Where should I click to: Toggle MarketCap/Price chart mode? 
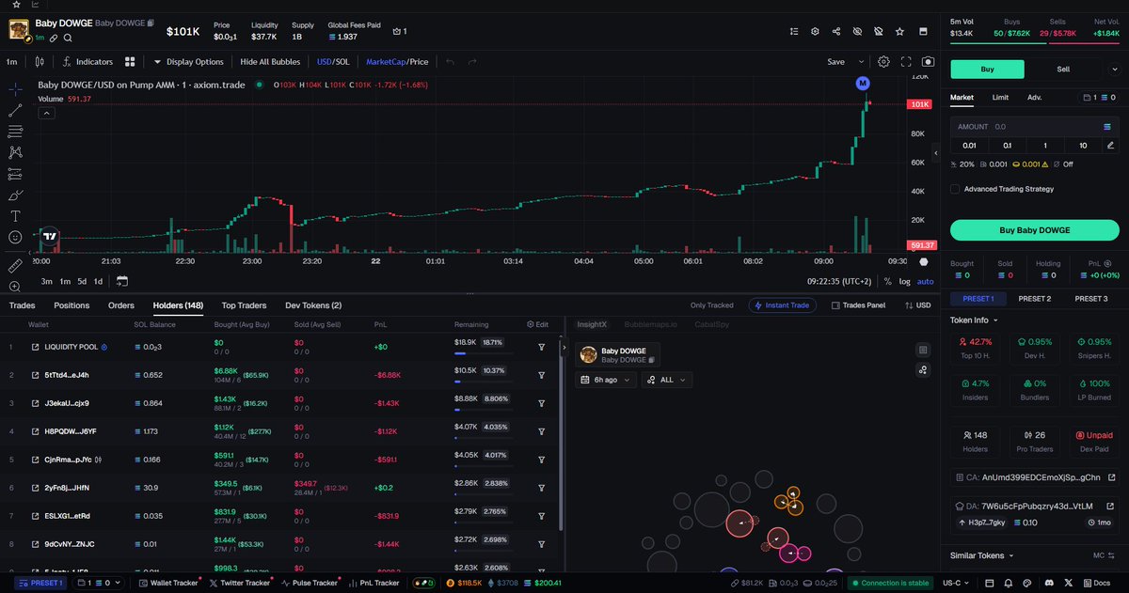pyautogui.click(x=397, y=62)
